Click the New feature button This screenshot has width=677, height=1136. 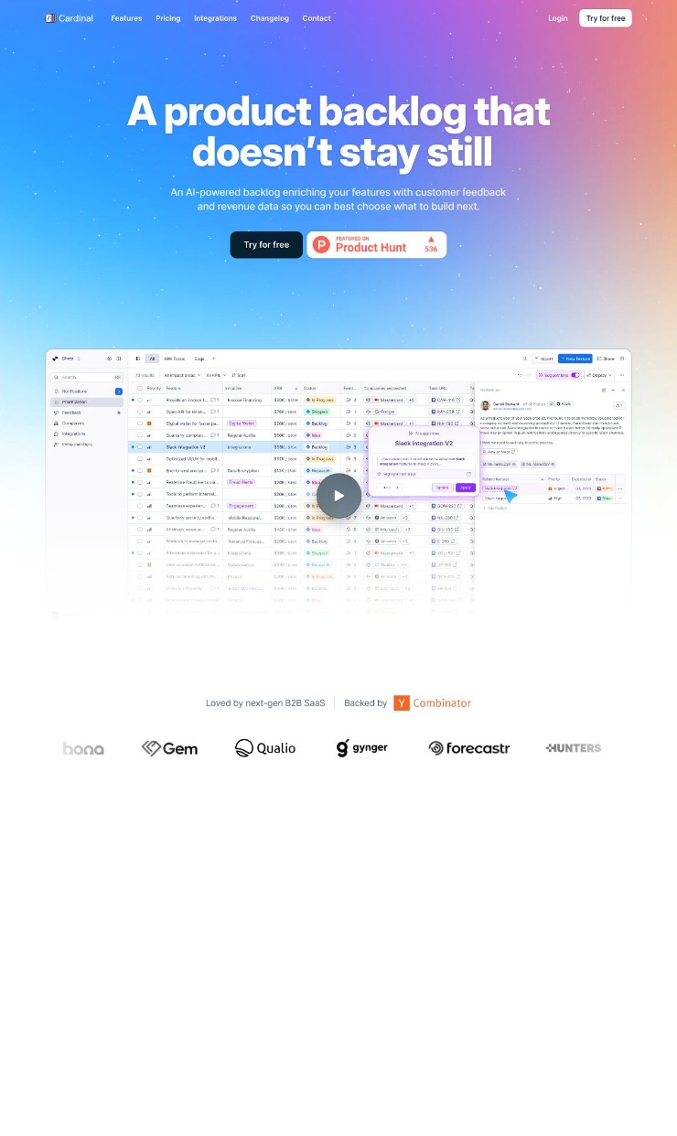pos(575,359)
